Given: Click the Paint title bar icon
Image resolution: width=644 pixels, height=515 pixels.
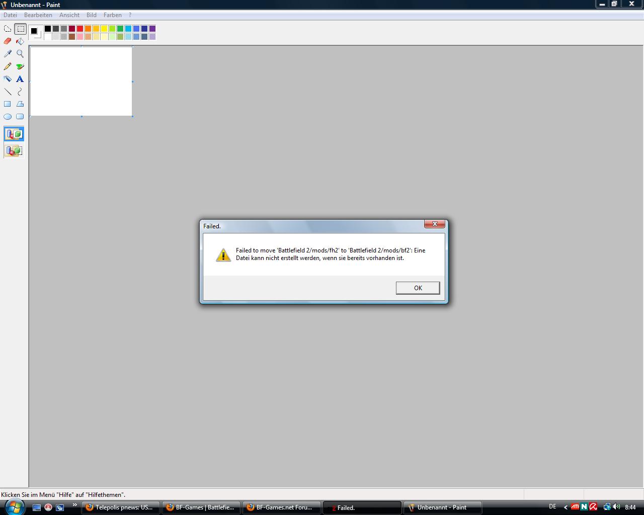Looking at the screenshot, I should [5, 5].
